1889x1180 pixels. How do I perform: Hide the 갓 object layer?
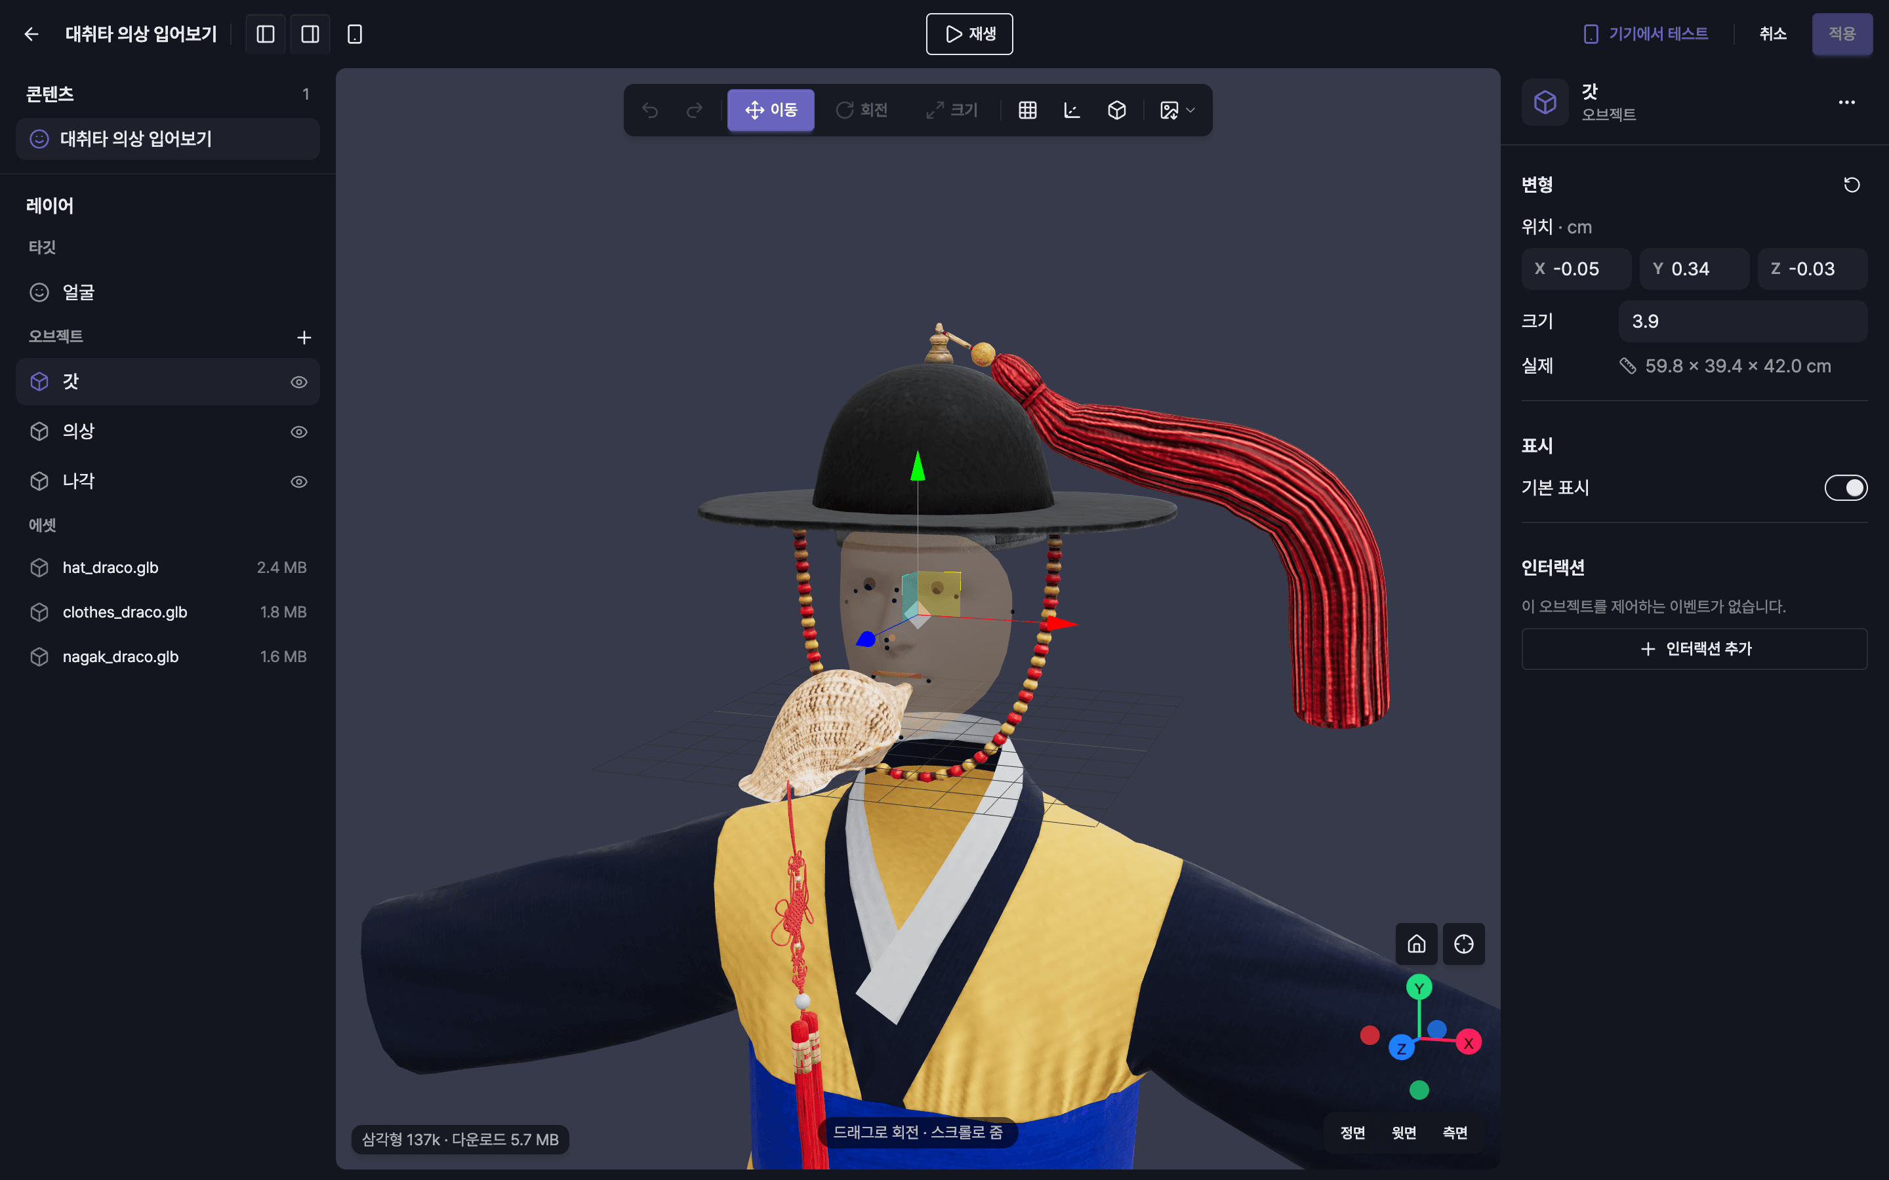coord(299,382)
